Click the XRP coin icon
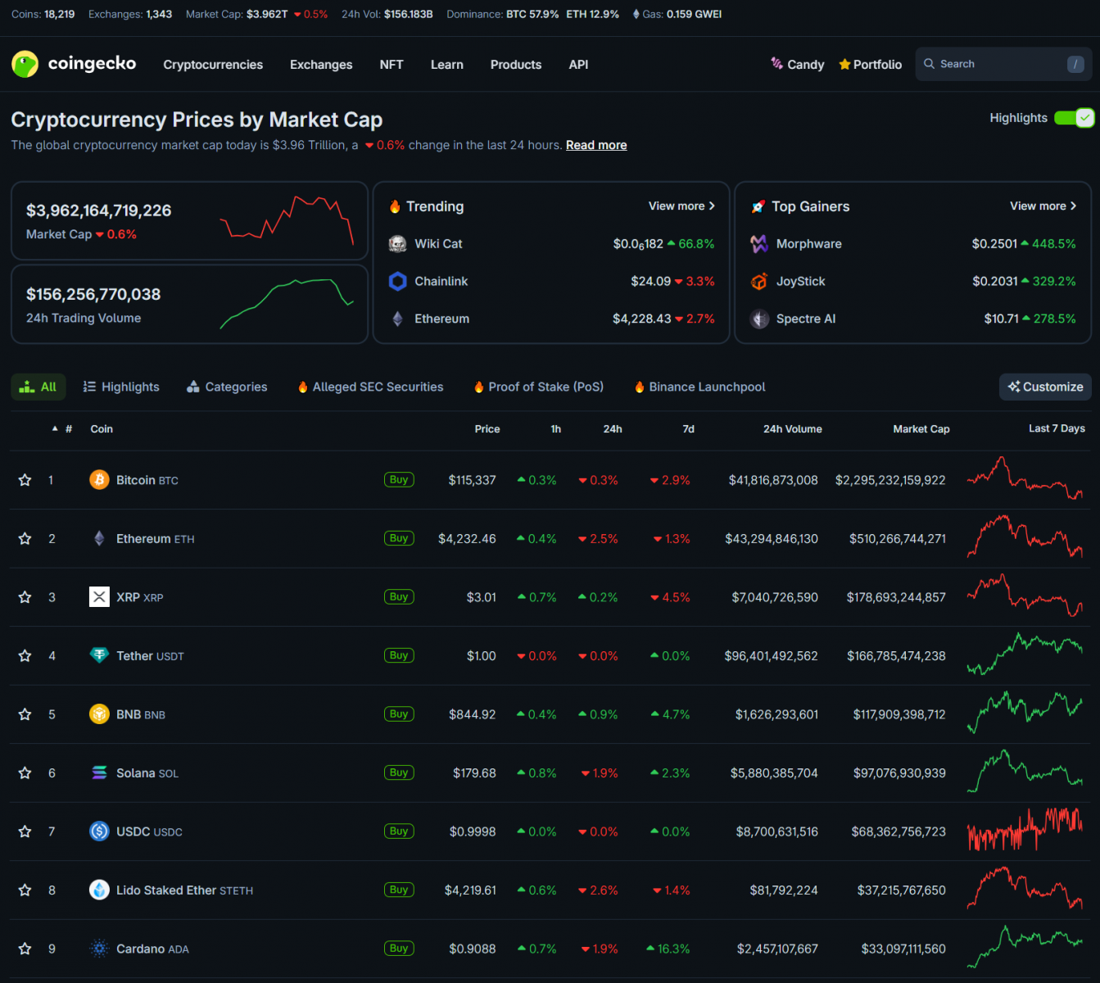This screenshot has height=983, width=1100. (x=99, y=597)
